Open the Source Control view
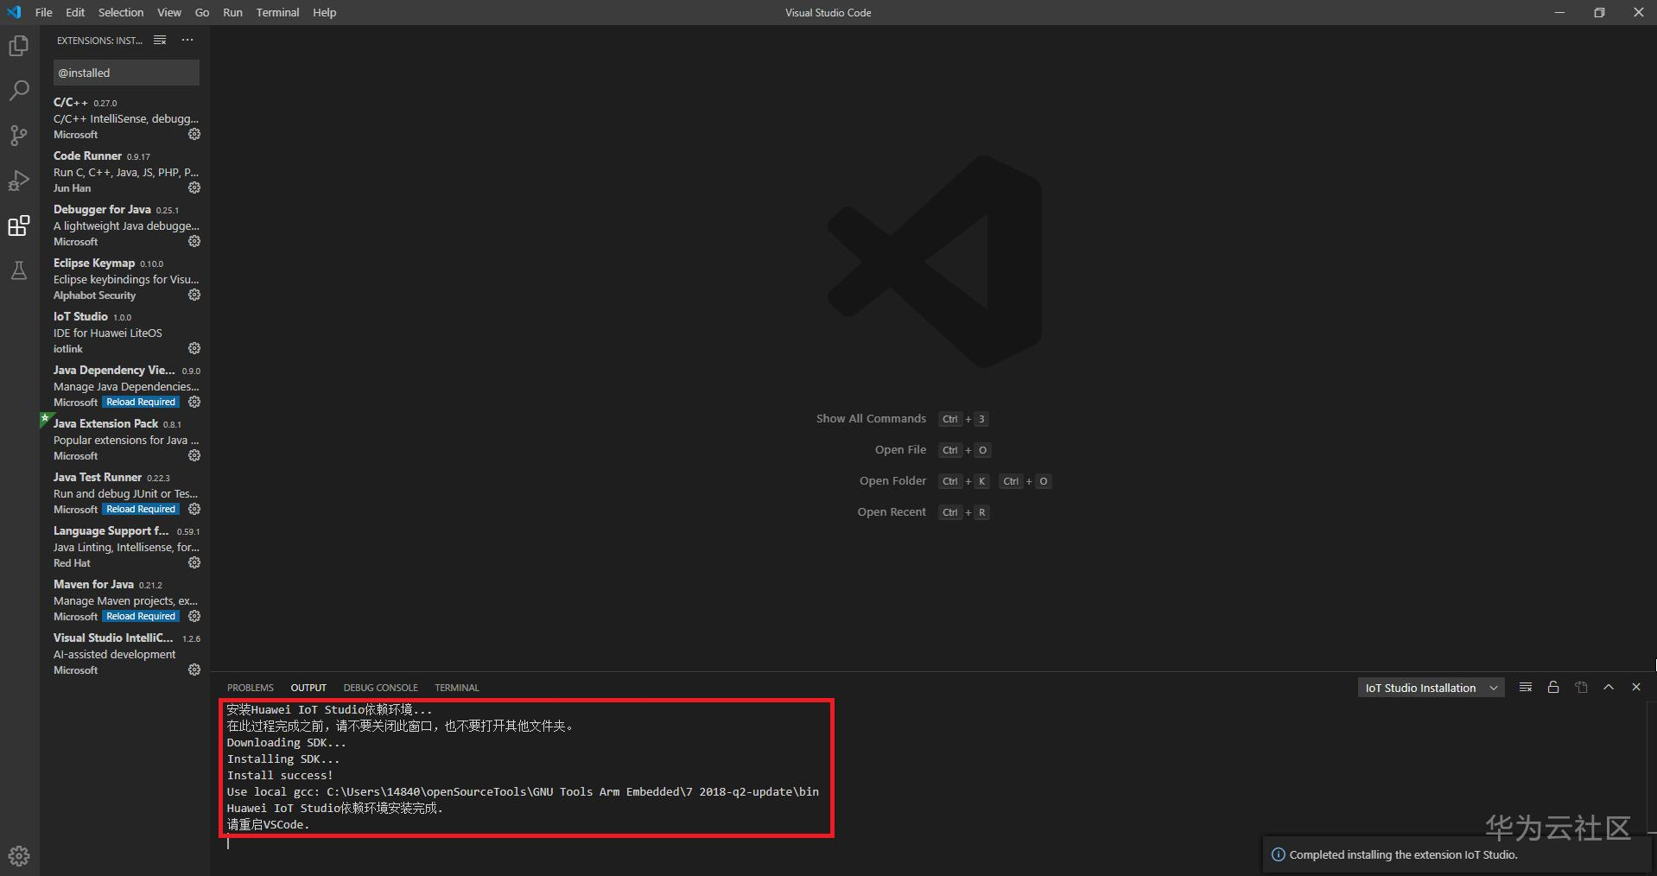This screenshot has height=876, width=1657. coord(19,136)
